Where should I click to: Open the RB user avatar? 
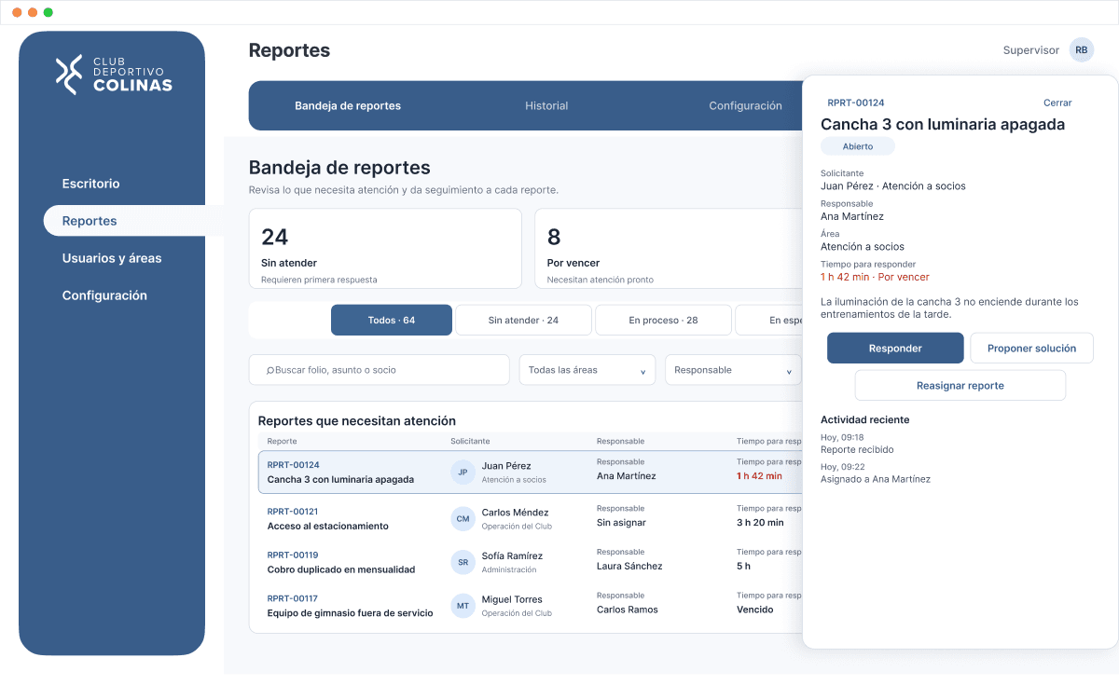[x=1082, y=50]
